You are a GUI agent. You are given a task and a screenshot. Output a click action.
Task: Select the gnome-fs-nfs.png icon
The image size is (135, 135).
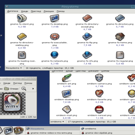tap(87, 55)
